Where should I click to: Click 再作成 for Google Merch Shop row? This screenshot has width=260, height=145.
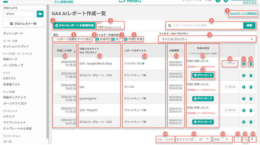click(230, 64)
